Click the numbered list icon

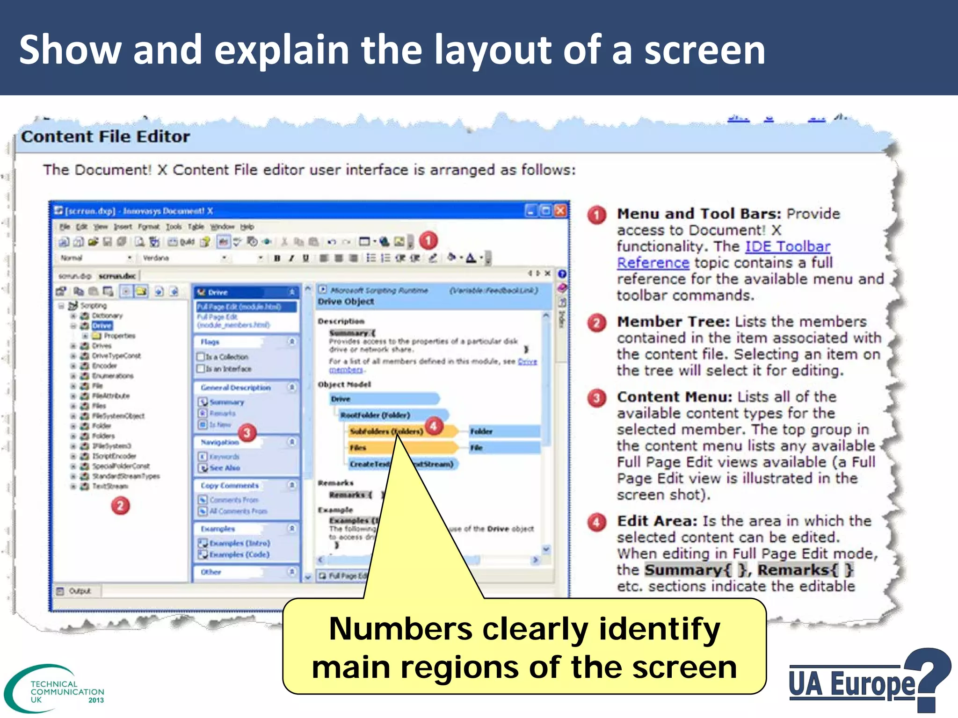pyautogui.click(x=385, y=258)
